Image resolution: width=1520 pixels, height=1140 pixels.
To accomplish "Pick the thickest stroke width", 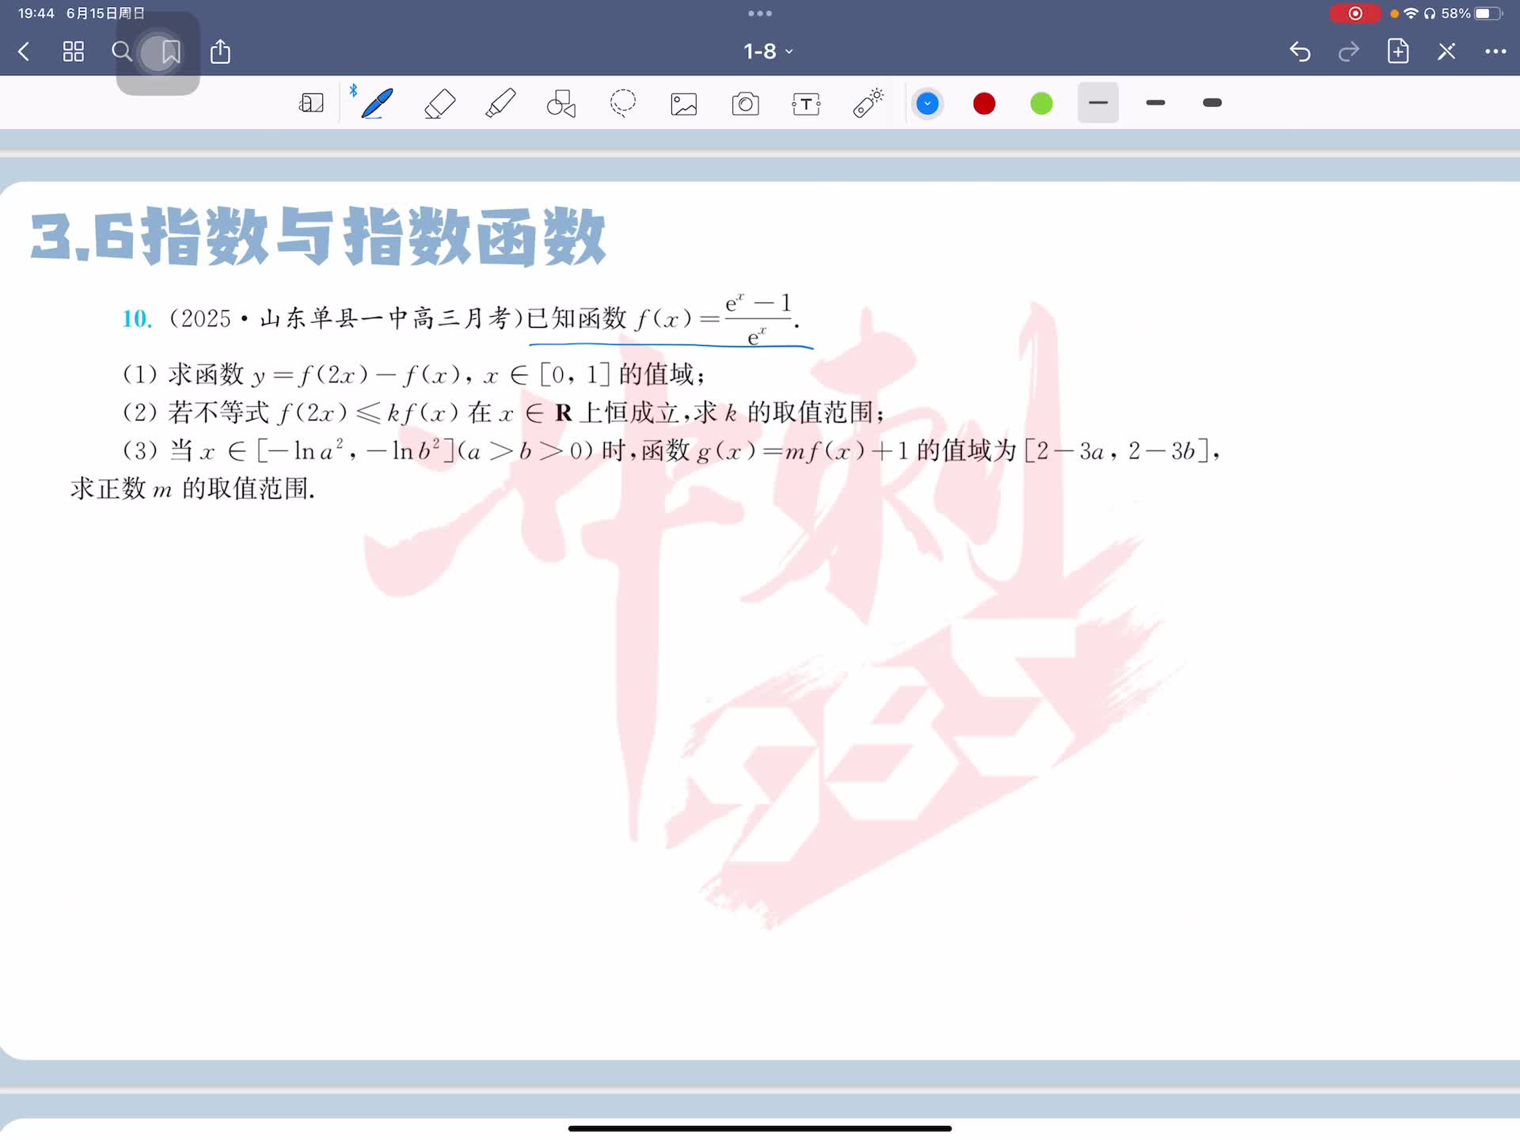I will click(1212, 103).
